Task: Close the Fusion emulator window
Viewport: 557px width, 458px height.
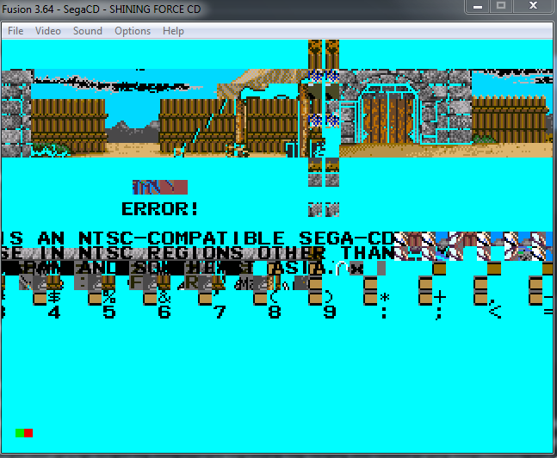Action: (533, 6)
